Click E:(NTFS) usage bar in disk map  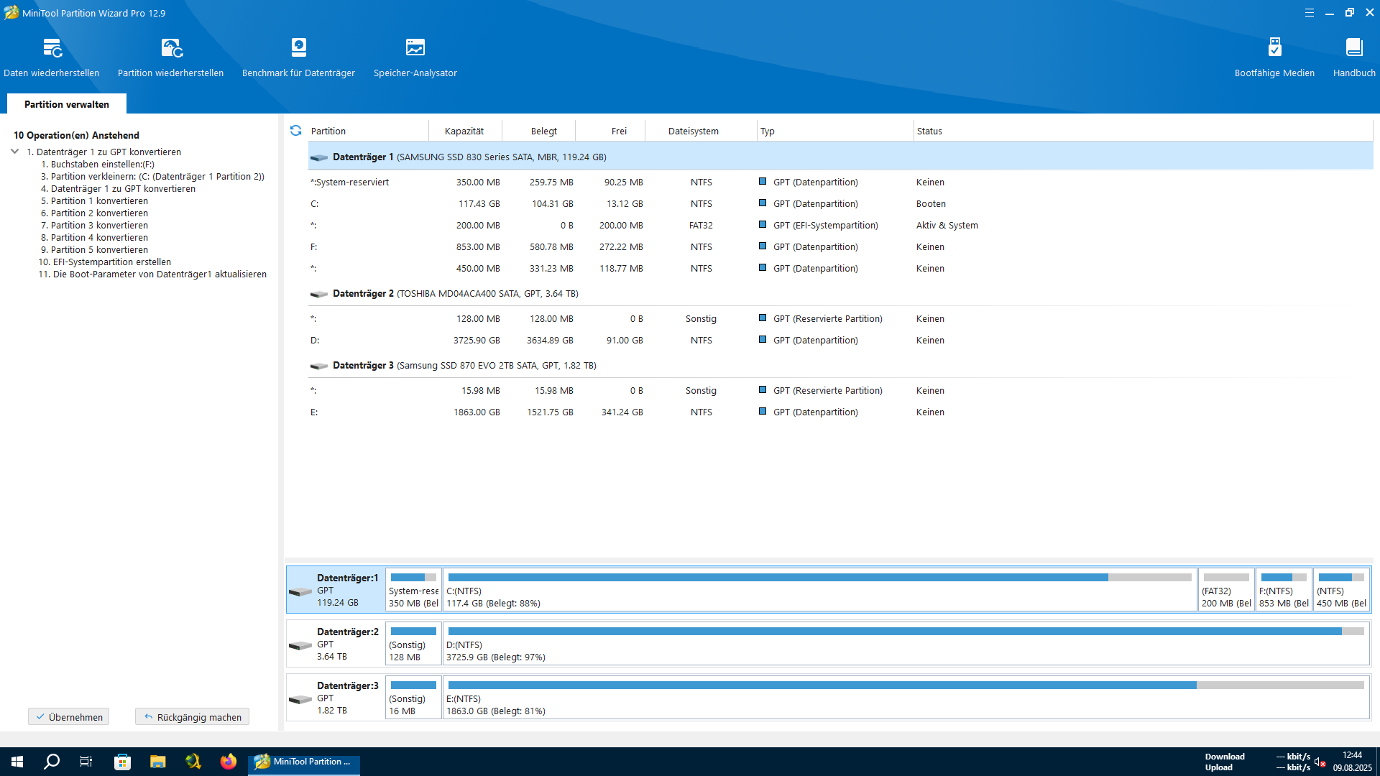(x=906, y=685)
